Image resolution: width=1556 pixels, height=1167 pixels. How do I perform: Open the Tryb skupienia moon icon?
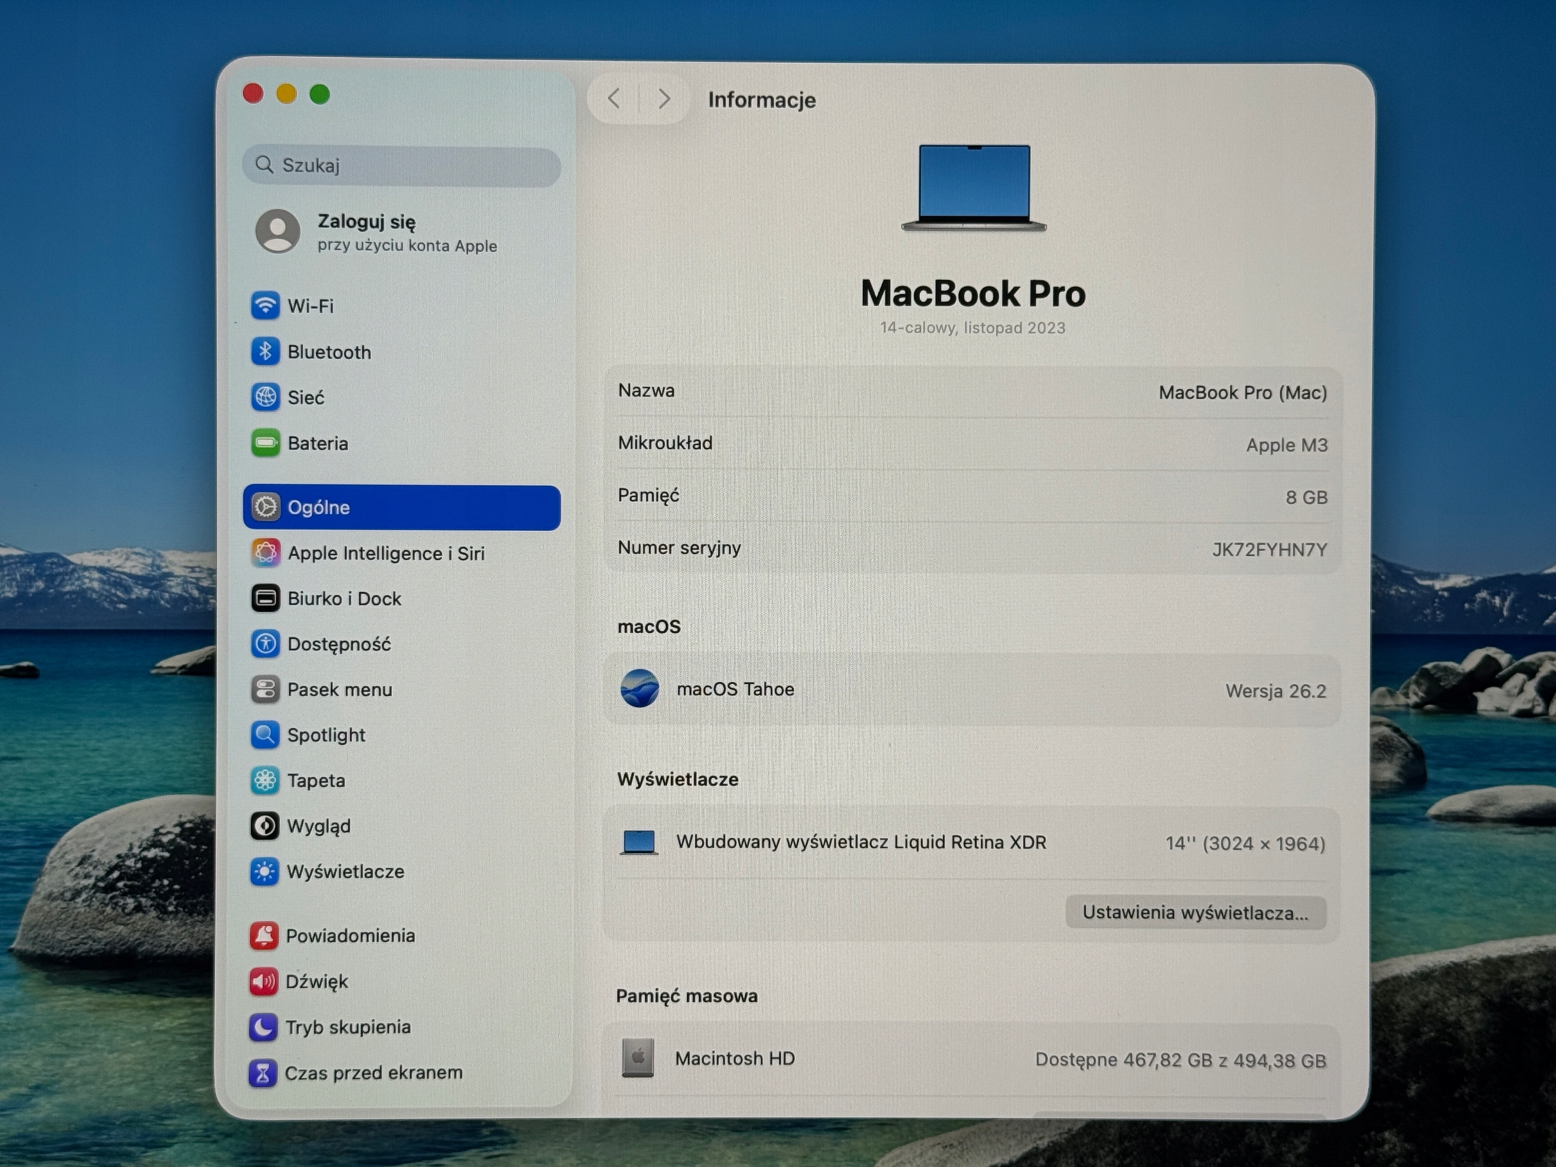[x=263, y=1027]
